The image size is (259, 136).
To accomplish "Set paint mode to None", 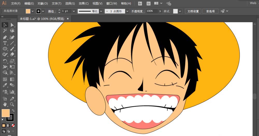I will pos(13,125).
